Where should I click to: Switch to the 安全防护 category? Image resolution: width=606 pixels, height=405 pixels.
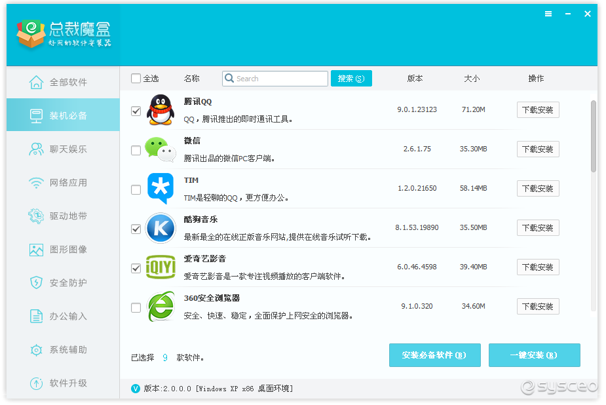pos(63,283)
